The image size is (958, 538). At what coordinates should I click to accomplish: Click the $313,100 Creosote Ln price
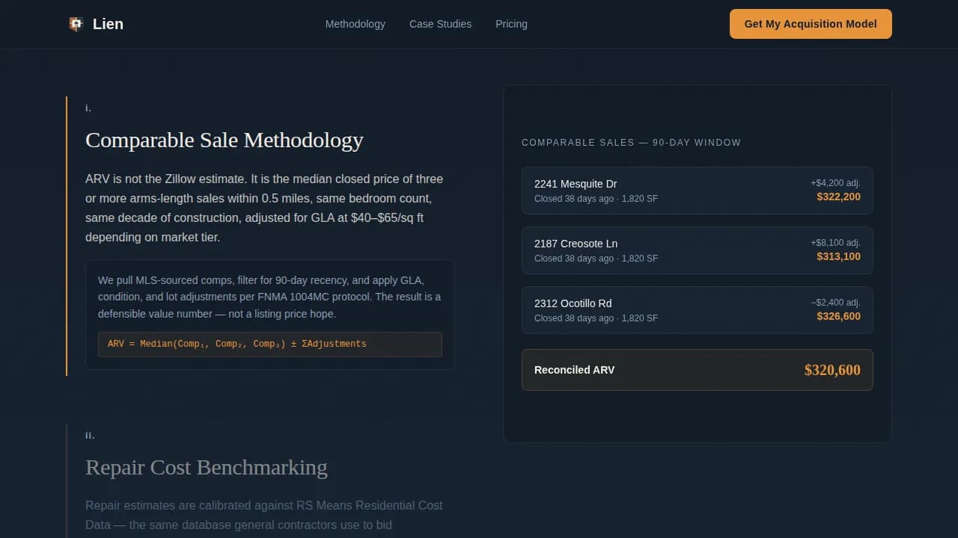(x=838, y=257)
